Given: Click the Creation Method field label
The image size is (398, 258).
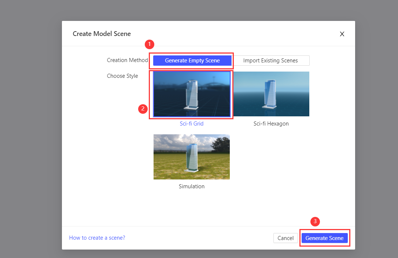Looking at the screenshot, I should (x=127, y=60).
